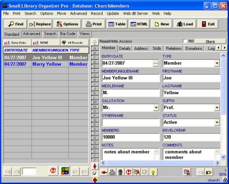Screen dimensions: 229x184
Task: Click the letter A alphabet button
Action: click(x=95, y=48)
